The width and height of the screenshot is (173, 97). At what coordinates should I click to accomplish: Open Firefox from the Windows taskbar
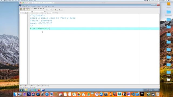39,90
